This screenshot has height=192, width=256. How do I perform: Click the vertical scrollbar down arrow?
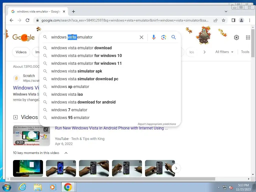[253, 174]
